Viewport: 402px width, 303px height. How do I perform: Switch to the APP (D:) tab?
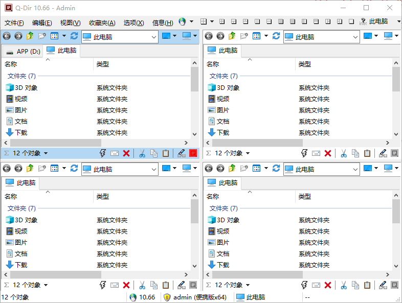[x=23, y=51]
